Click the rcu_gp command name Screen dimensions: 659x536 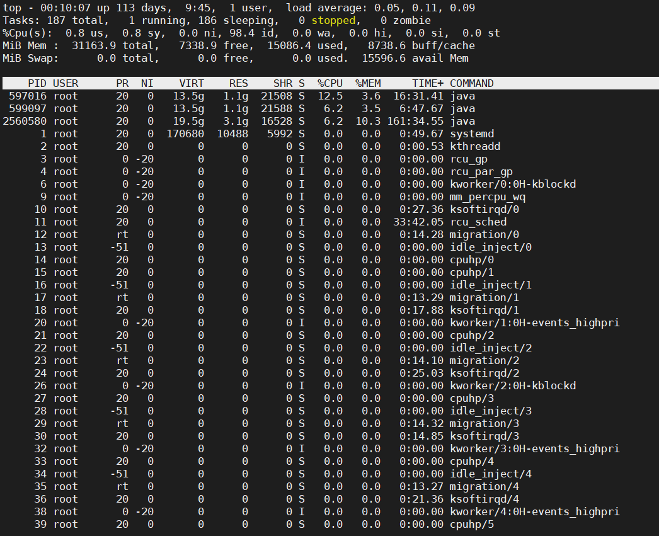tap(469, 159)
